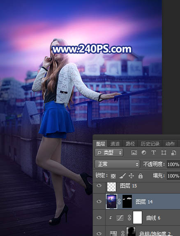
Task: Select the layer named 图层 14
Action: tap(144, 202)
